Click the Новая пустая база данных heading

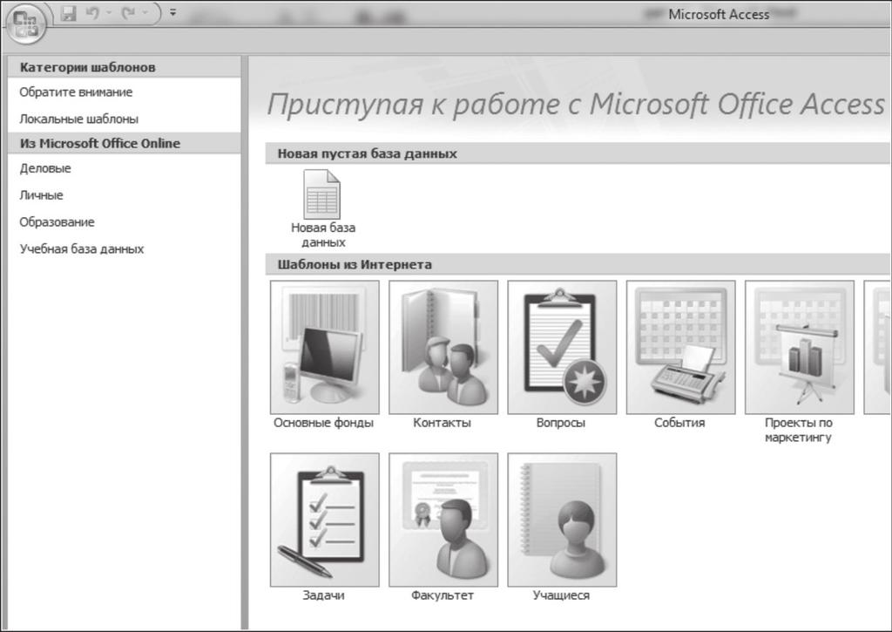368,153
